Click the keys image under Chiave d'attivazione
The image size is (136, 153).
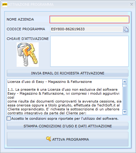click(28, 54)
